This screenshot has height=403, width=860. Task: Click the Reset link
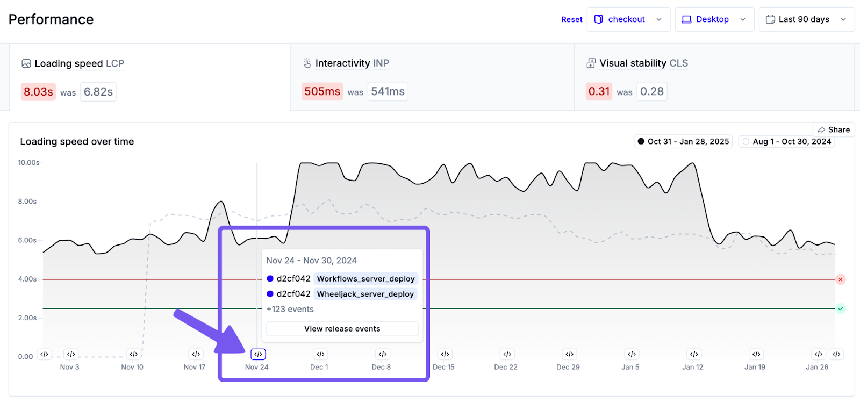click(x=572, y=19)
